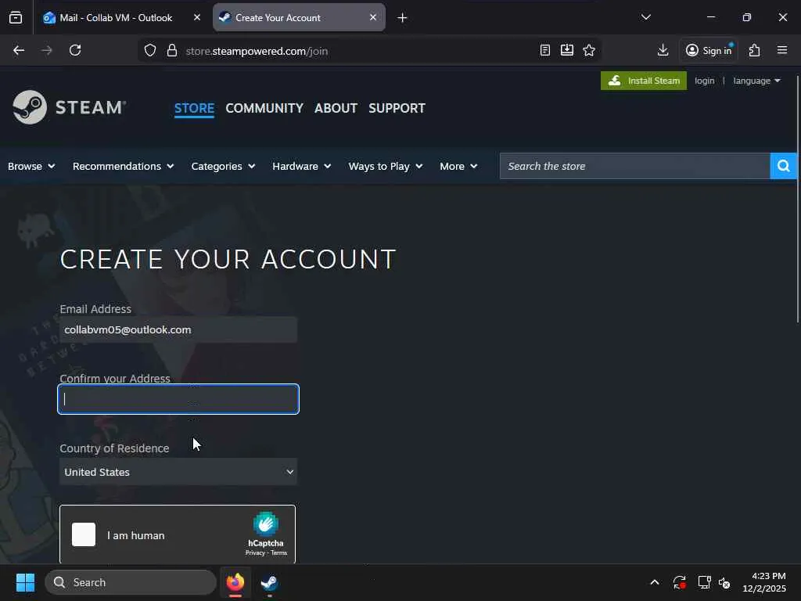This screenshot has width=801, height=601.
Task: Expand the Hardware dropdown
Action: pyautogui.click(x=301, y=167)
